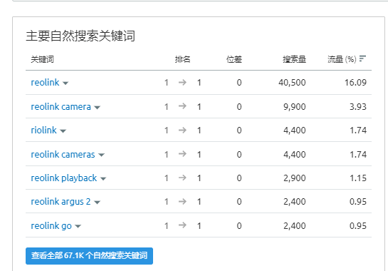Viewport: 388px width, 271px height.
Task: Open dropdown beside reolink camera keyword
Action: tap(98, 108)
